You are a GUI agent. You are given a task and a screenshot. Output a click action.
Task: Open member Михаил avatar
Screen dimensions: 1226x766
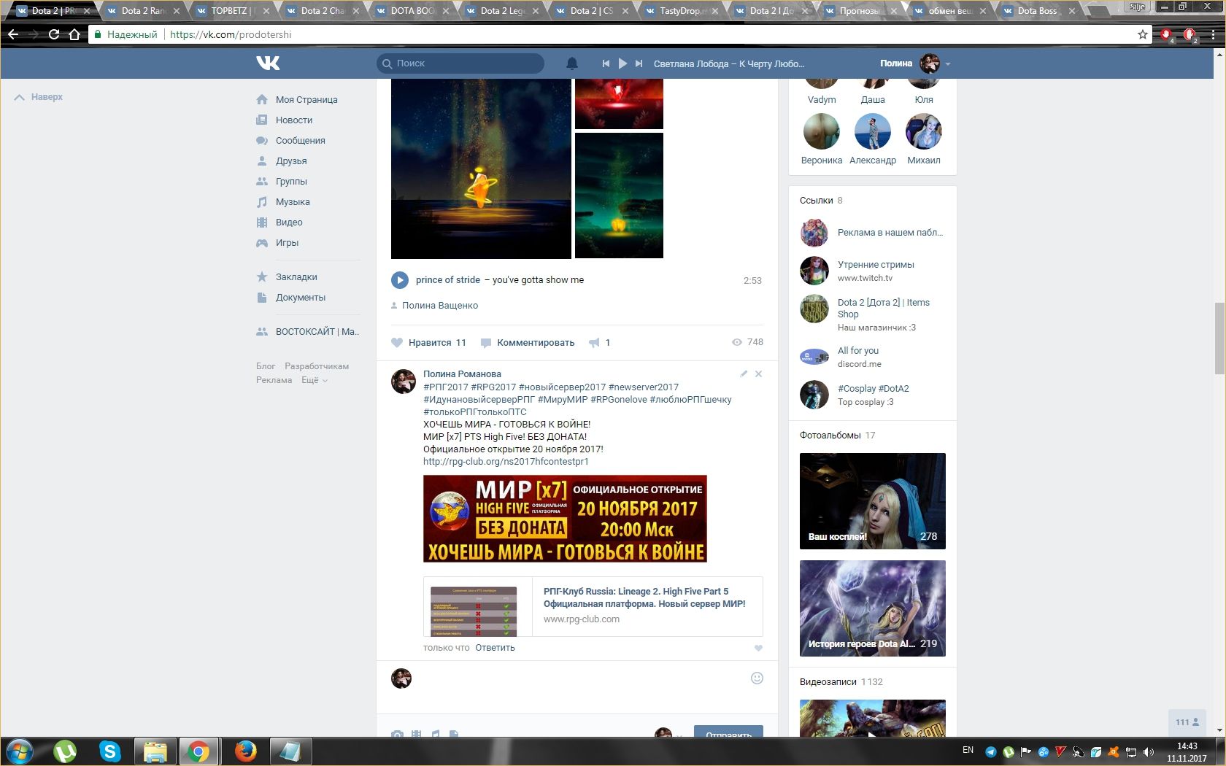924,132
